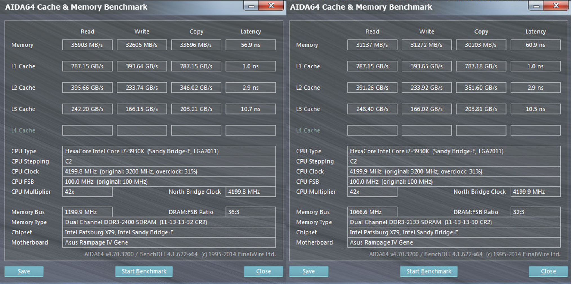Viewport: 573px width, 284px height.
Task: Select DRAM:FSB Ratio value 36:3
Action: (x=250, y=212)
